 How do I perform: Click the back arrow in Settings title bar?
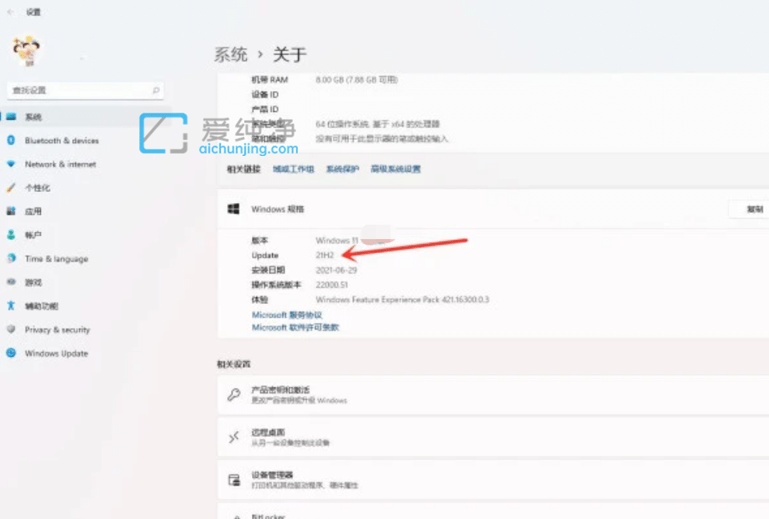coord(10,12)
